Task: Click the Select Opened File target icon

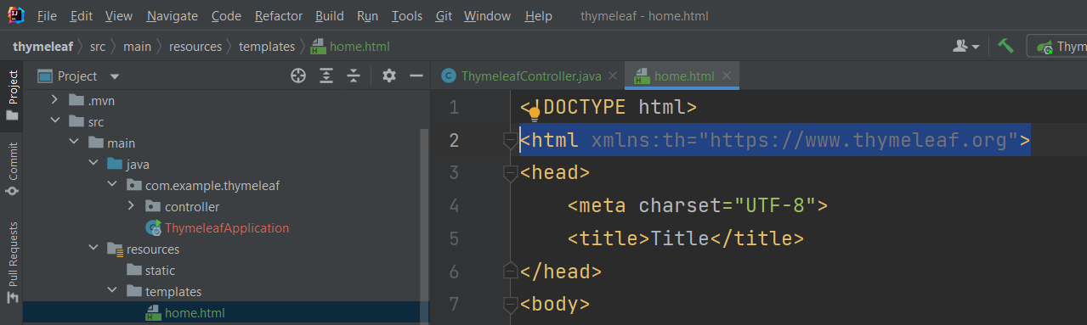Action: tap(298, 76)
